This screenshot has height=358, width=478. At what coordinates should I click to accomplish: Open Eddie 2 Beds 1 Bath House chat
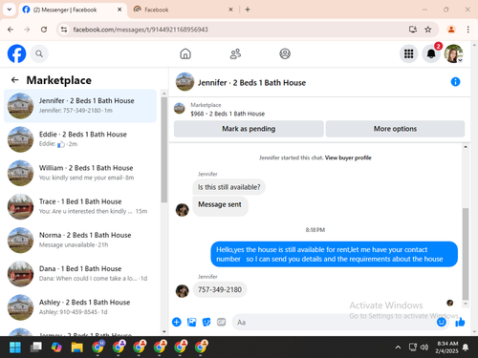click(x=80, y=139)
